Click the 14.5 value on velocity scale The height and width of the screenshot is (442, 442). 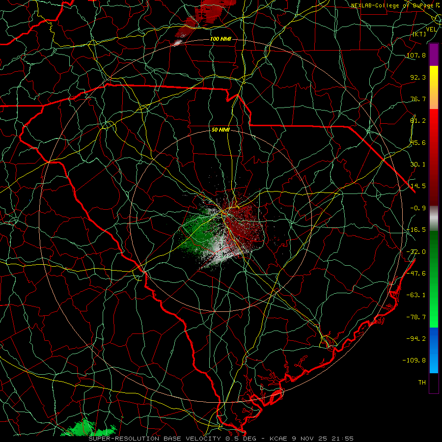(x=418, y=186)
